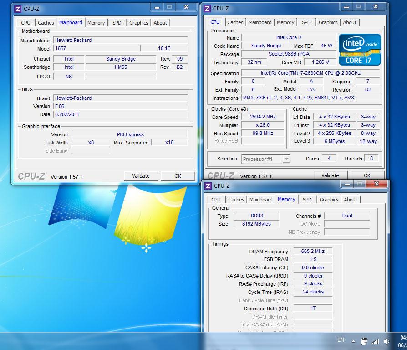The image size is (407, 350).
Task: Open SPD tab in Memory window
Action: [307, 200]
